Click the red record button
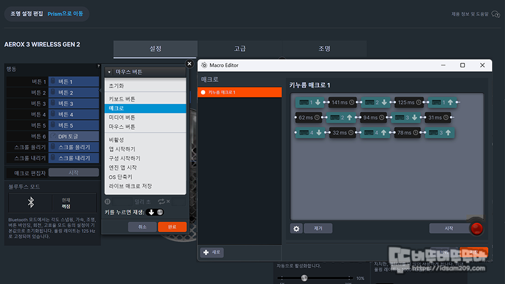505x284 pixels. click(x=476, y=228)
